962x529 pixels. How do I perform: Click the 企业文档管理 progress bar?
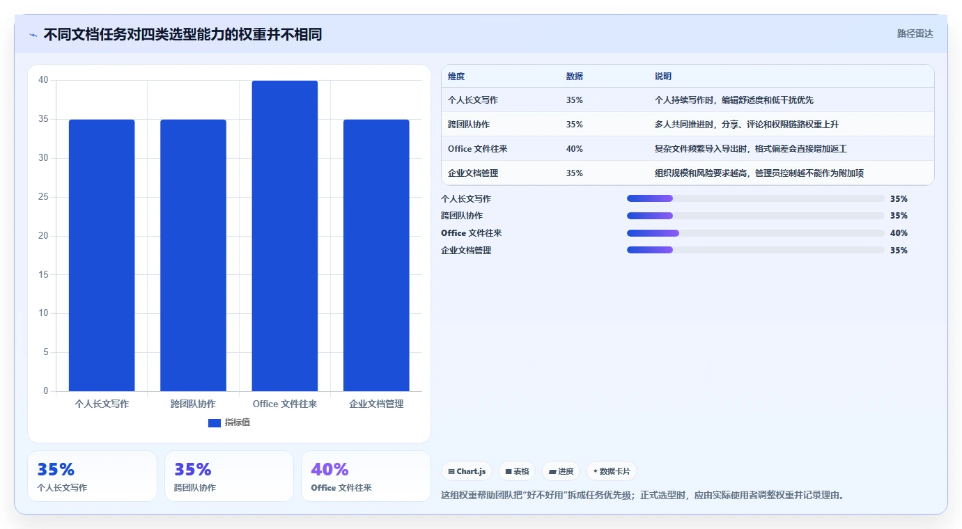755,250
